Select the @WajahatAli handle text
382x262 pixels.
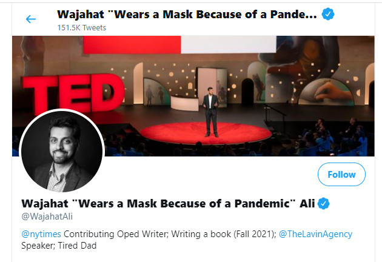[x=47, y=217]
